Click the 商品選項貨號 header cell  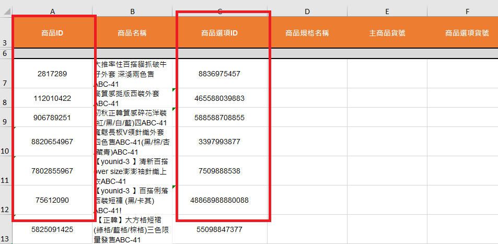click(x=467, y=33)
